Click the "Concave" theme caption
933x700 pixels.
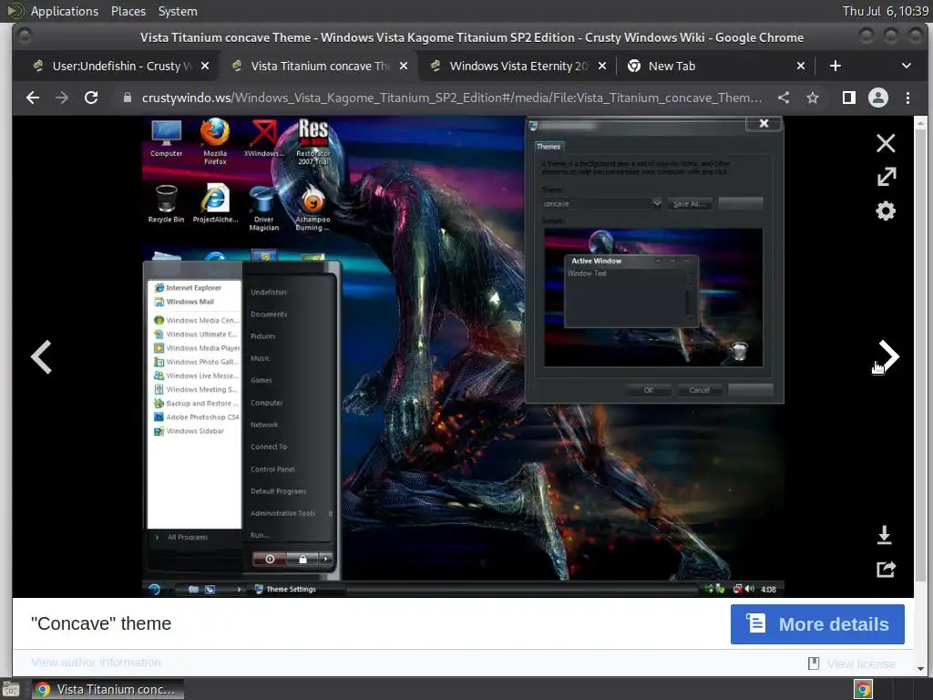101,623
